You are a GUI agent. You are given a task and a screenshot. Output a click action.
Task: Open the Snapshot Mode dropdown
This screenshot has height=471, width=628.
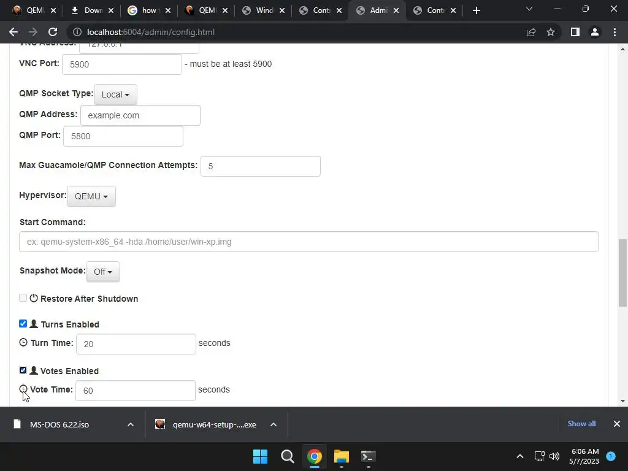(103, 272)
